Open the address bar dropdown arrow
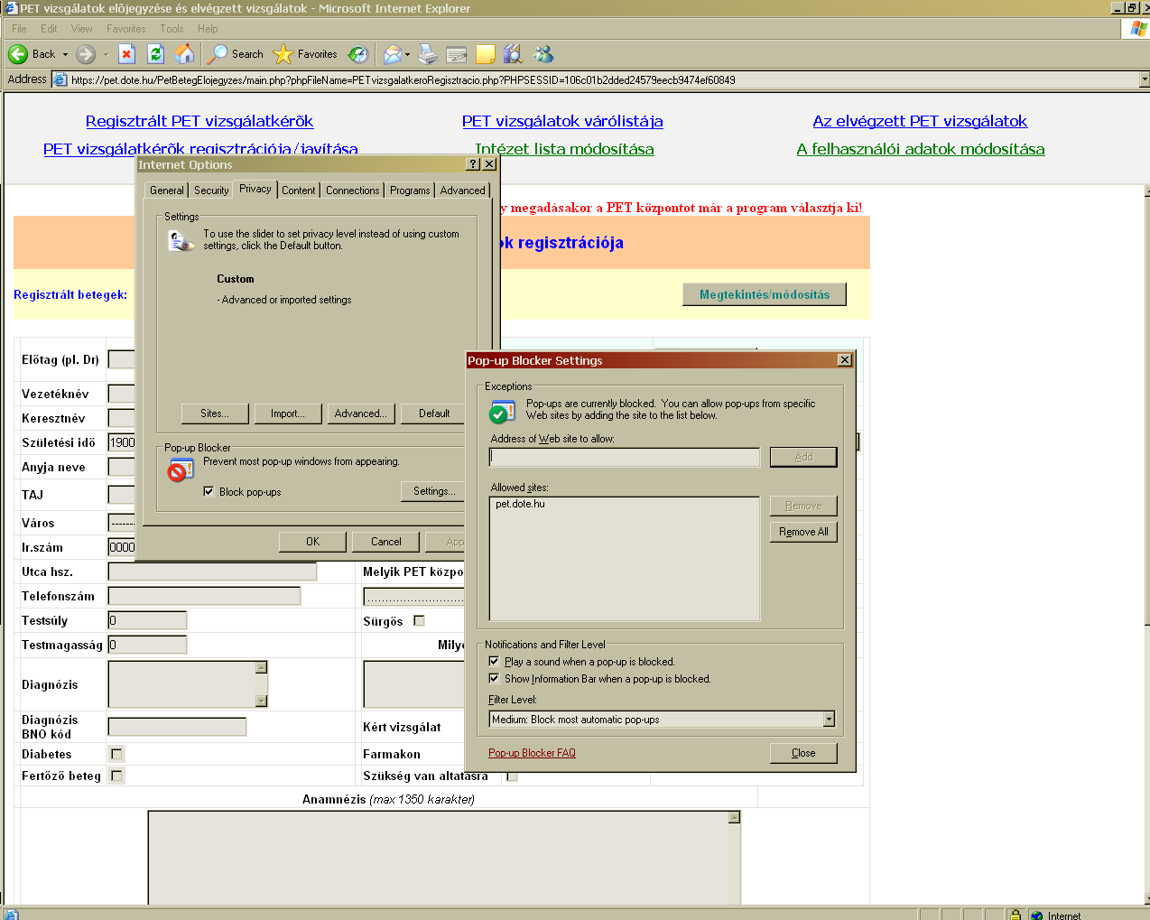Viewport: 1150px width, 920px height. 1144,79
